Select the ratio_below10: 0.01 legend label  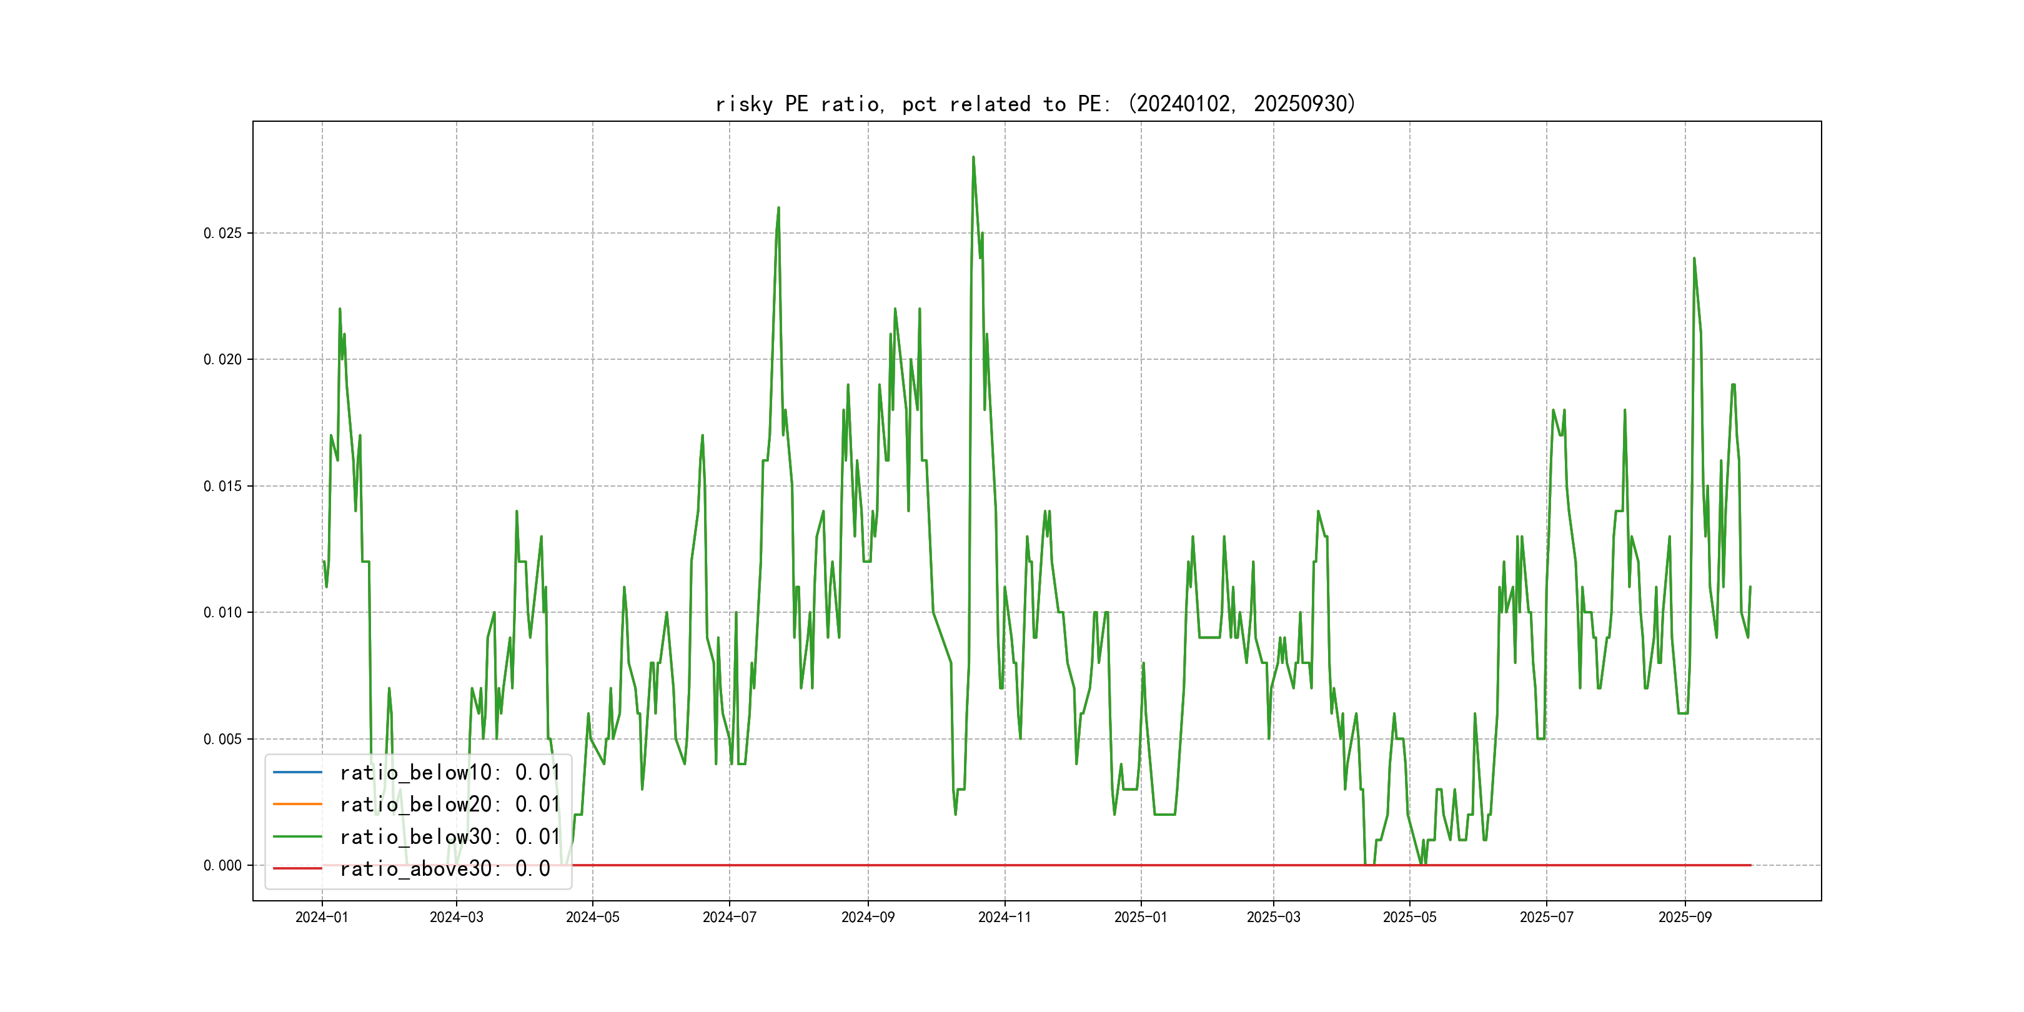(x=449, y=772)
